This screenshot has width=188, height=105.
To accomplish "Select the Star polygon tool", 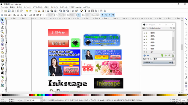I will tap(2, 52).
